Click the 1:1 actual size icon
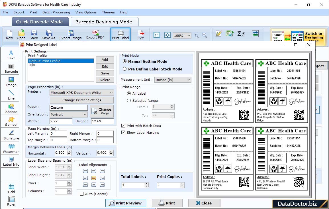Screen dimensions: 329x209 [x=157, y=35]
